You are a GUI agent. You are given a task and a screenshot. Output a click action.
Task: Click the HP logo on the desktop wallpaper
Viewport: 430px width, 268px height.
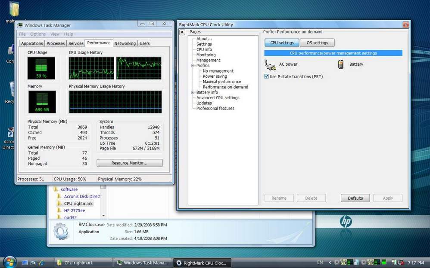tap(346, 221)
